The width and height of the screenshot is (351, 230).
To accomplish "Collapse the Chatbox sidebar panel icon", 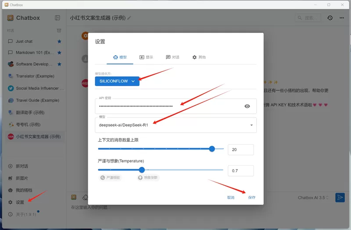I will click(x=57, y=18).
